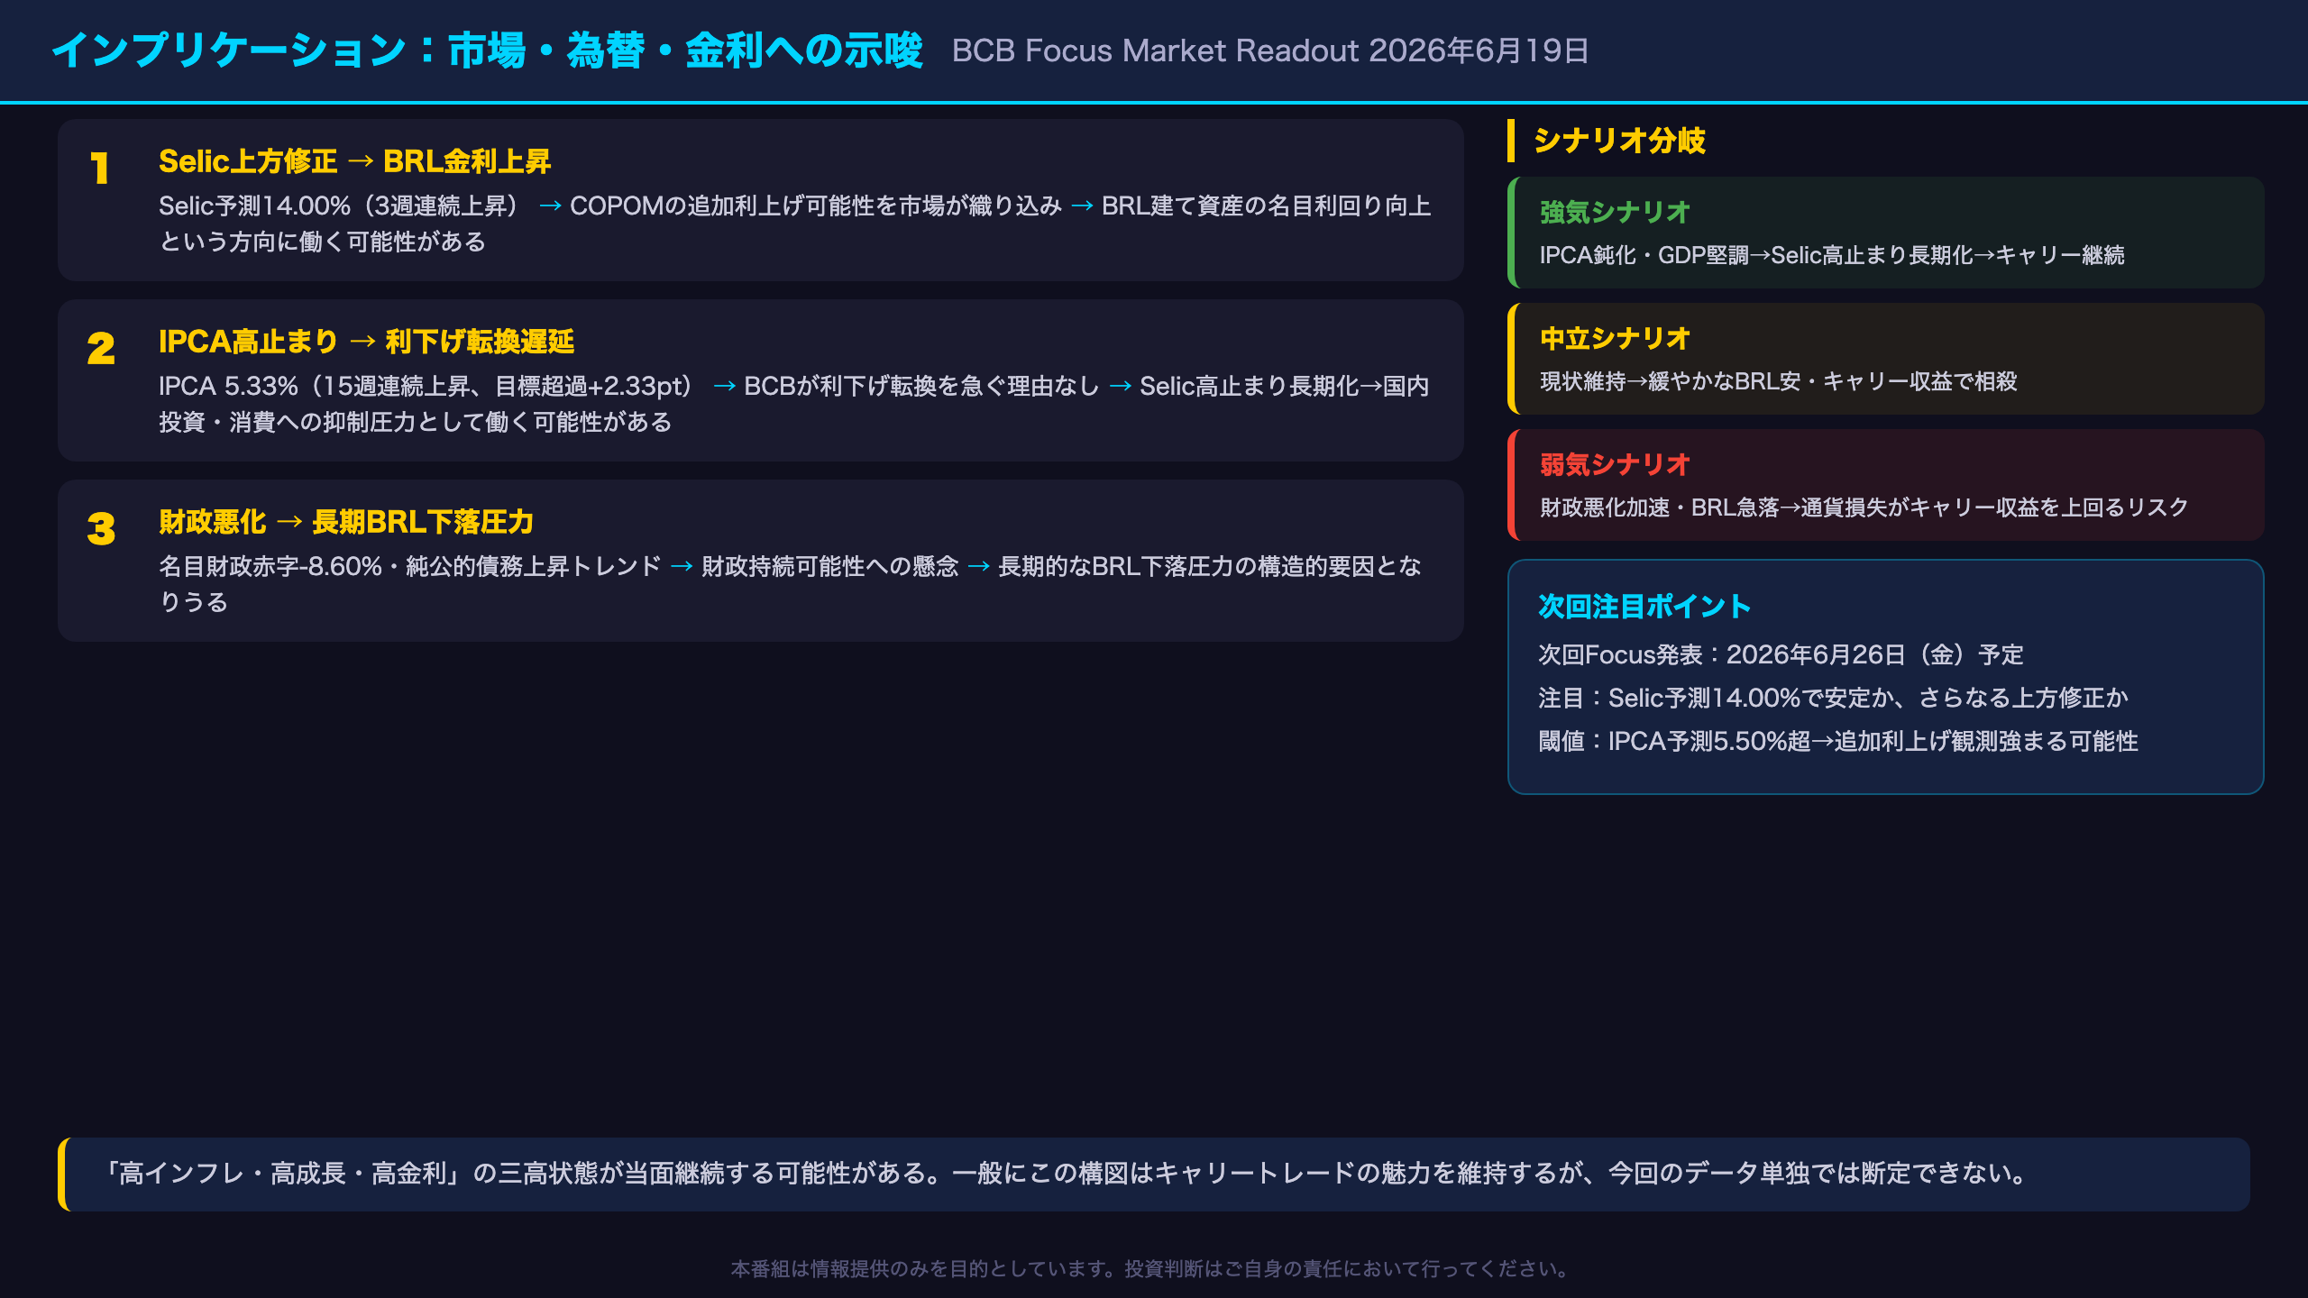Select line 次回Focus発表：2026年6月26日（金）予定
The width and height of the screenshot is (2308, 1298).
coord(1781,654)
